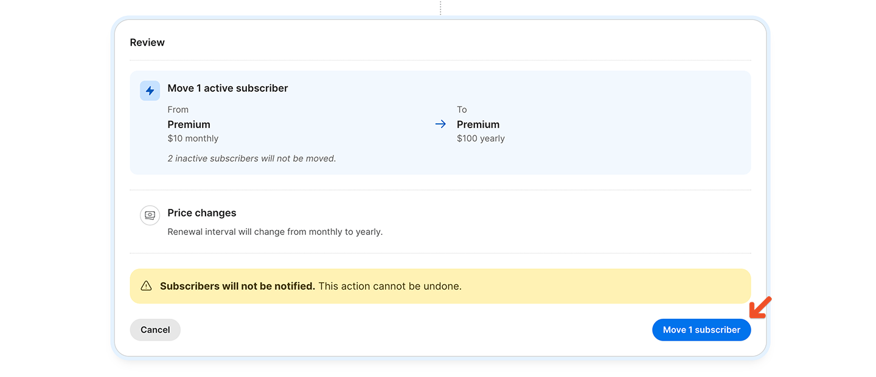
Task: Click the Price changes money icon
Action: click(x=150, y=215)
